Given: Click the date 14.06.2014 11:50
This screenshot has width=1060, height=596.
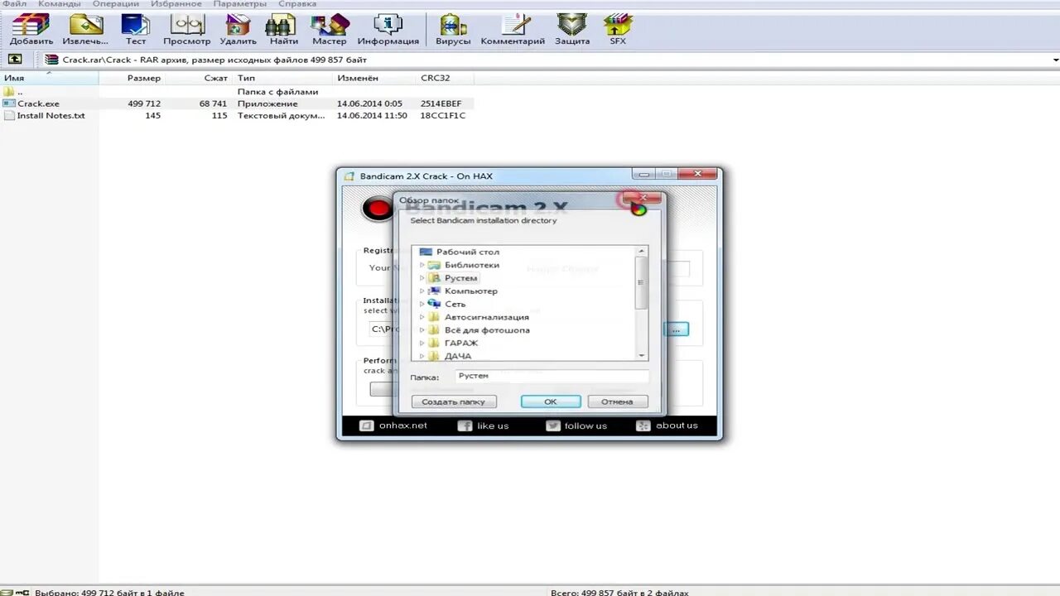Looking at the screenshot, I should 372,115.
